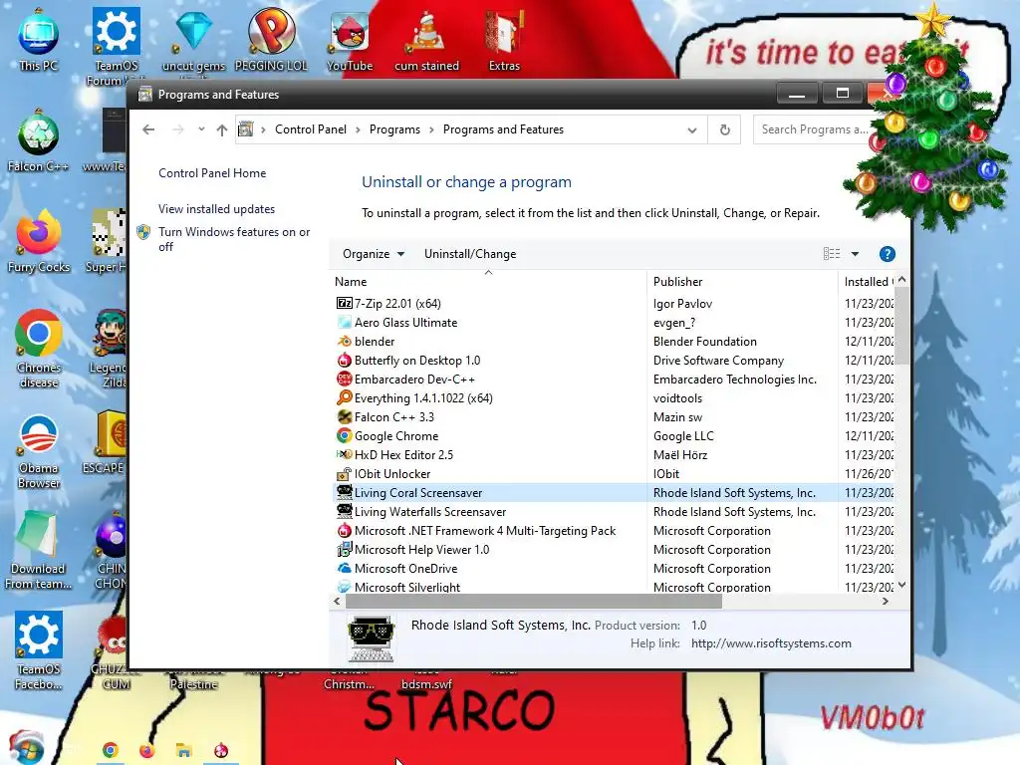Click the view options icon
Viewport: 1020px width, 765px height.
click(832, 254)
